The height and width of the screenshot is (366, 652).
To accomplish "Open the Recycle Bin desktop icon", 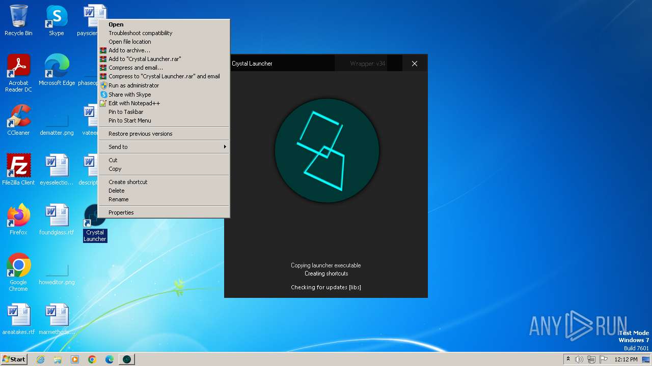I will 18,20.
